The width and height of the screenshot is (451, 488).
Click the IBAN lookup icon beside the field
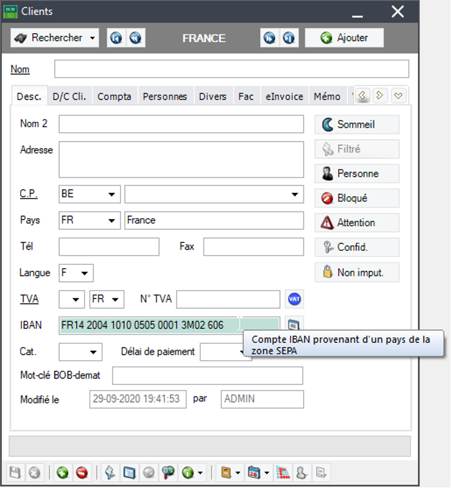pos(294,324)
